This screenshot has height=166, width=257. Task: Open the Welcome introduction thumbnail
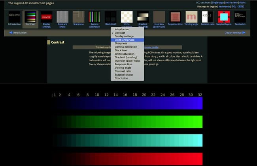pos(14,17)
